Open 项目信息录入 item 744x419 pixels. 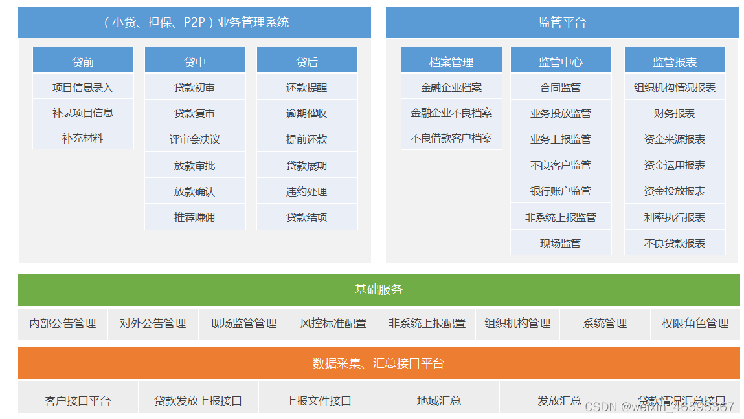click(x=83, y=87)
